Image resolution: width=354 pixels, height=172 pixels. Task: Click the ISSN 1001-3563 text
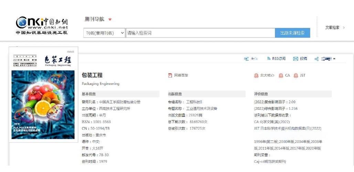(96, 122)
